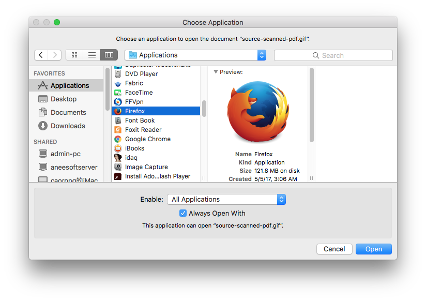
Task: Click the Foxit Reader app icon
Action: coord(118,130)
